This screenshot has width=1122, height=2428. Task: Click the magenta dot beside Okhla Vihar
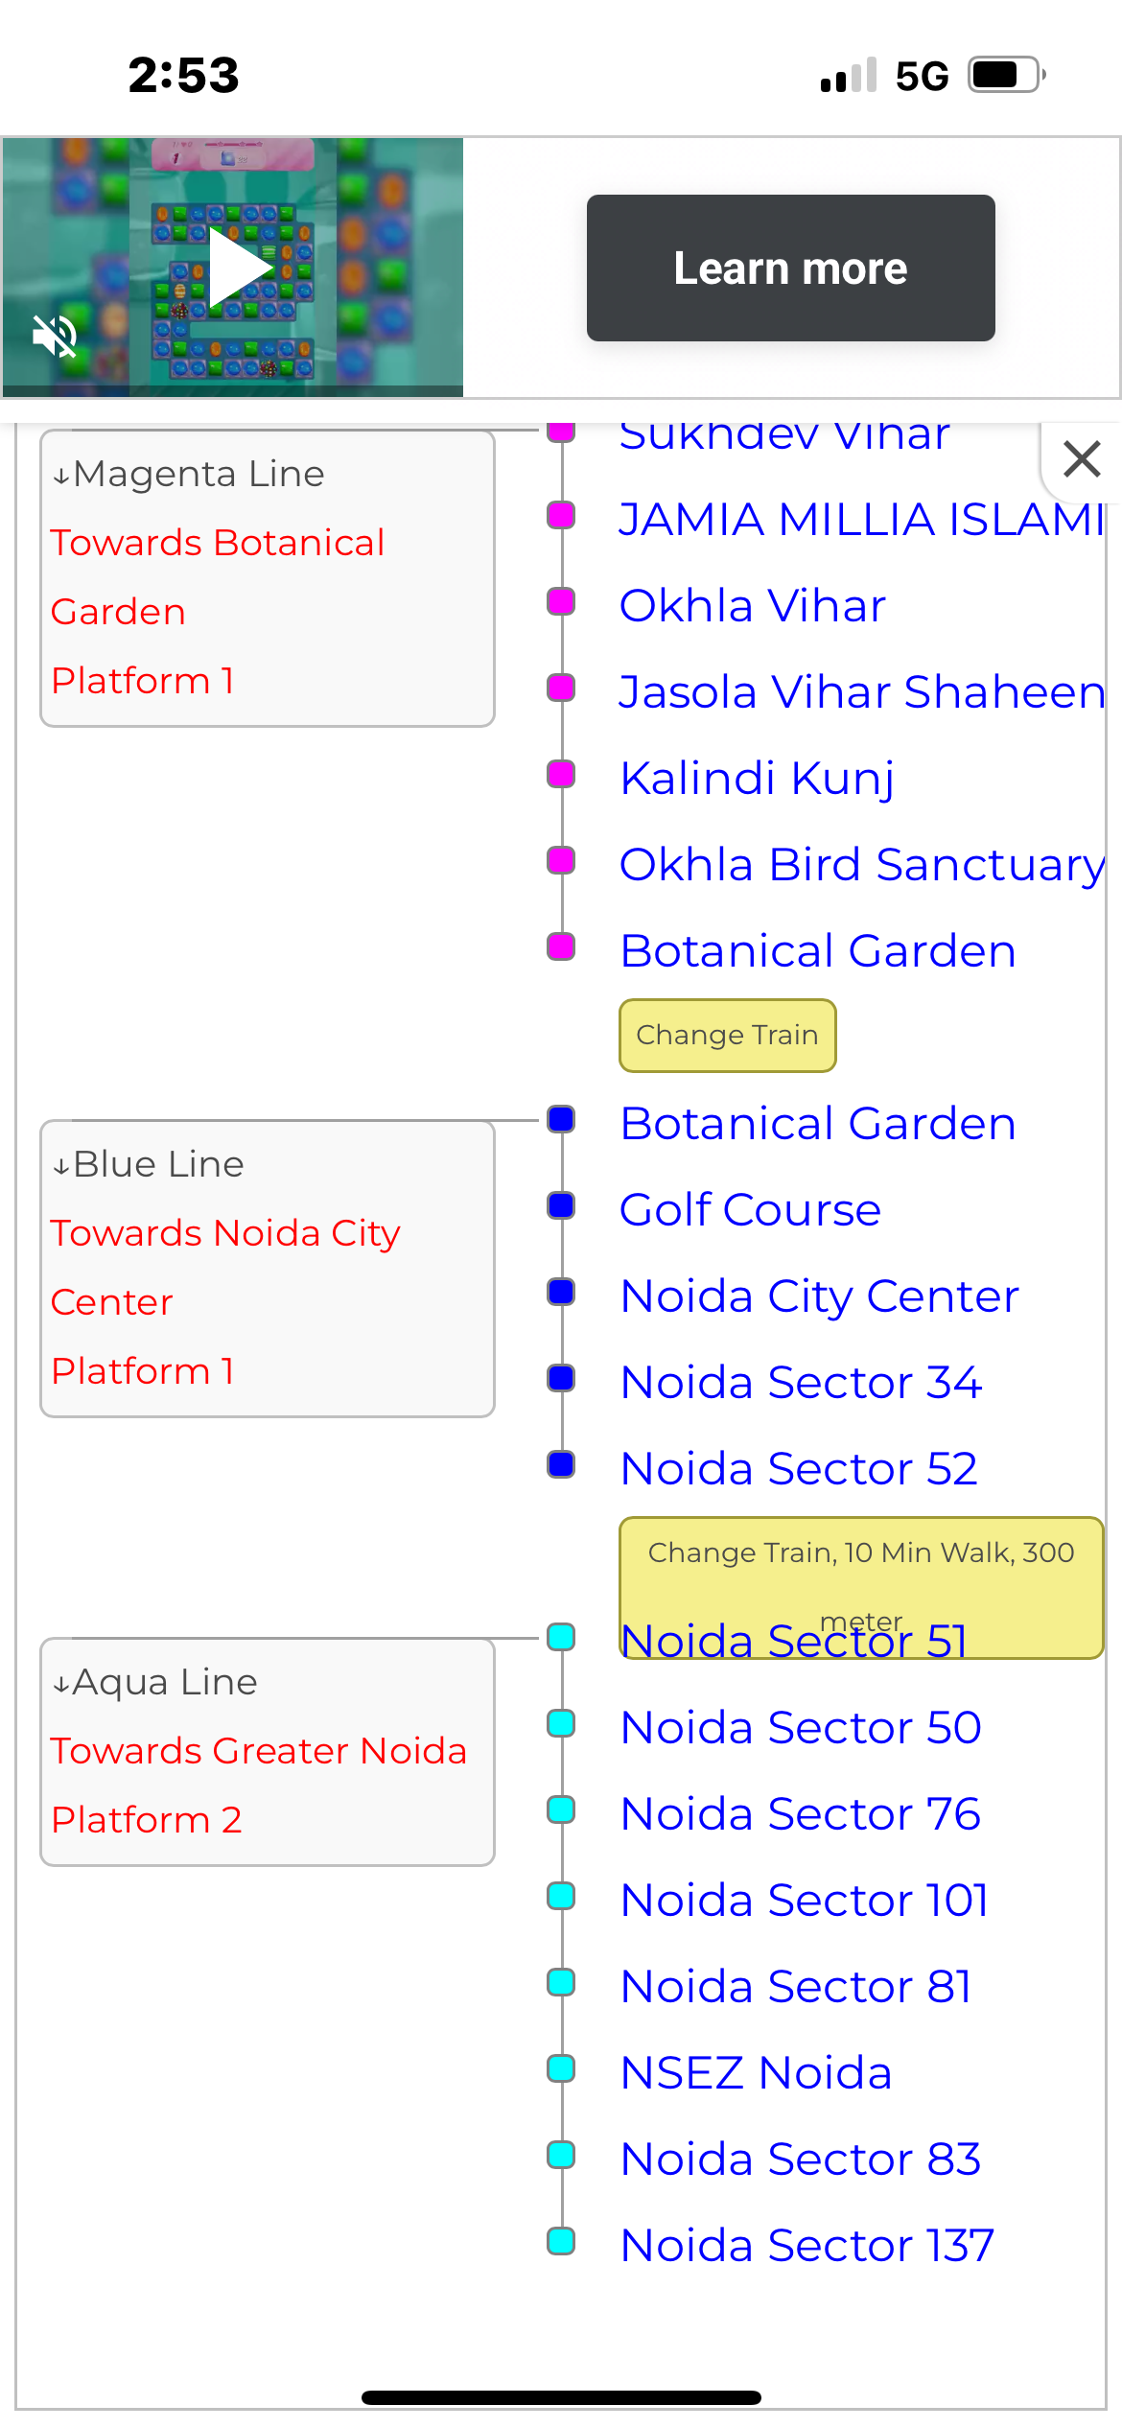point(561,602)
